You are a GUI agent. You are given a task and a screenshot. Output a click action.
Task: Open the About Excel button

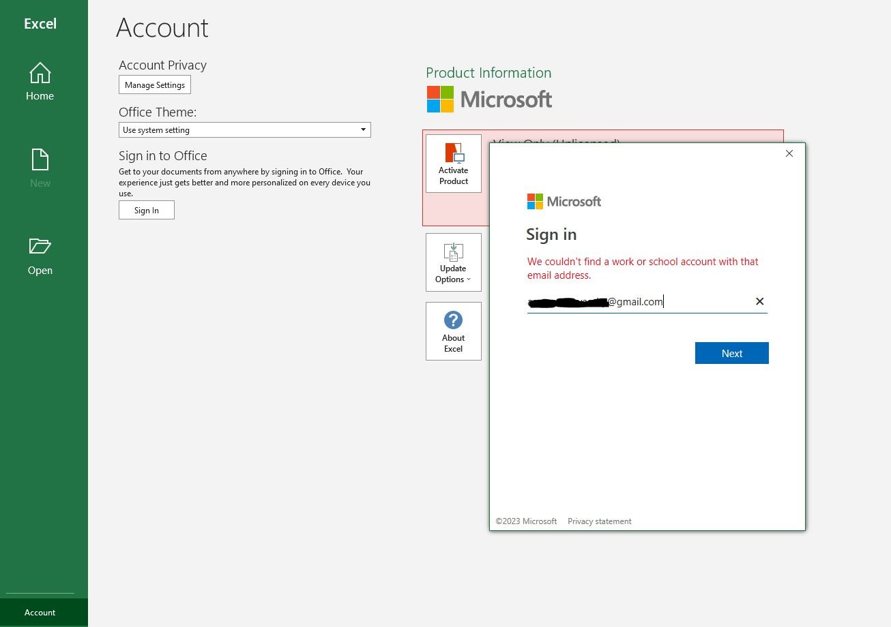click(454, 331)
